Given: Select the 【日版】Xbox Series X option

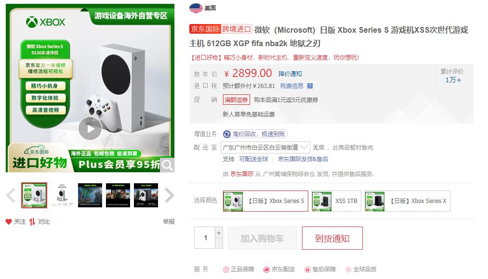Looking at the screenshot, I should coord(408,201).
